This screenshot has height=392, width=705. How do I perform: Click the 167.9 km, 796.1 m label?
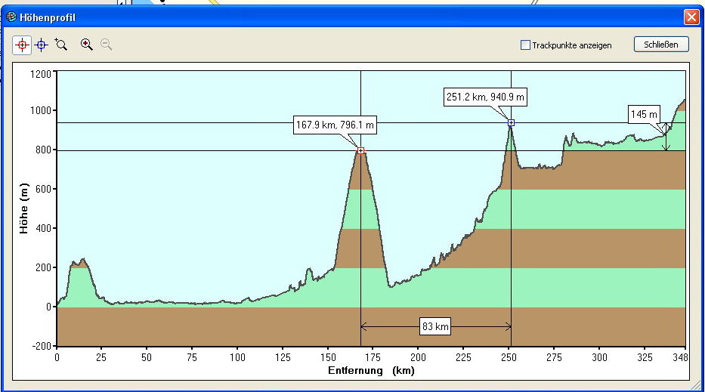335,125
